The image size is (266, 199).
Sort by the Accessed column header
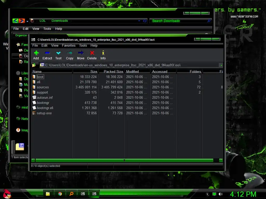coord(164,72)
